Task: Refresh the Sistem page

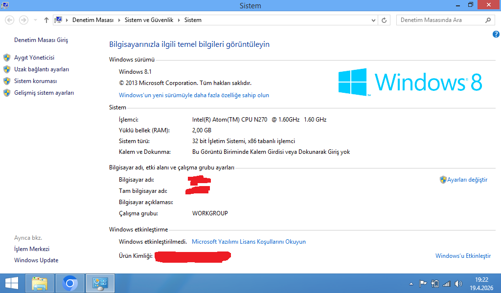Action: tap(384, 20)
